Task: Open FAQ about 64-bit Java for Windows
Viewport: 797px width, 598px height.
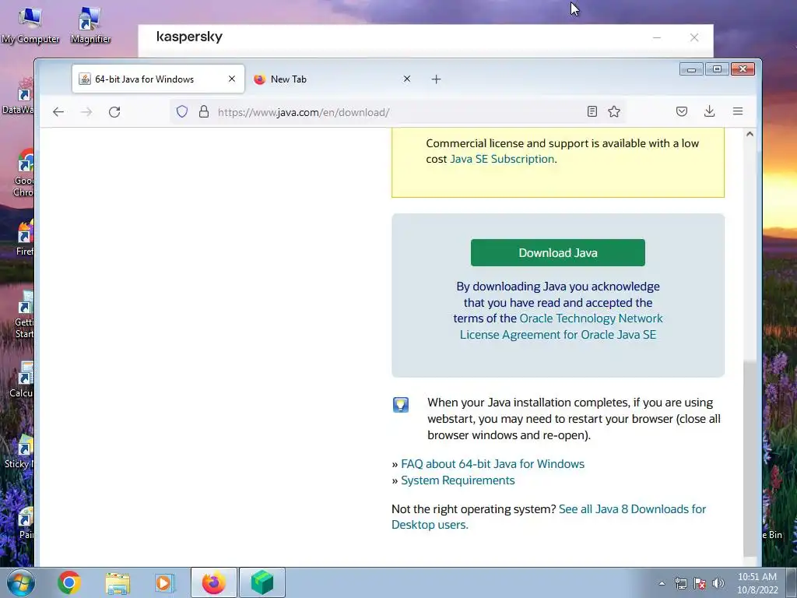Action: point(493,464)
